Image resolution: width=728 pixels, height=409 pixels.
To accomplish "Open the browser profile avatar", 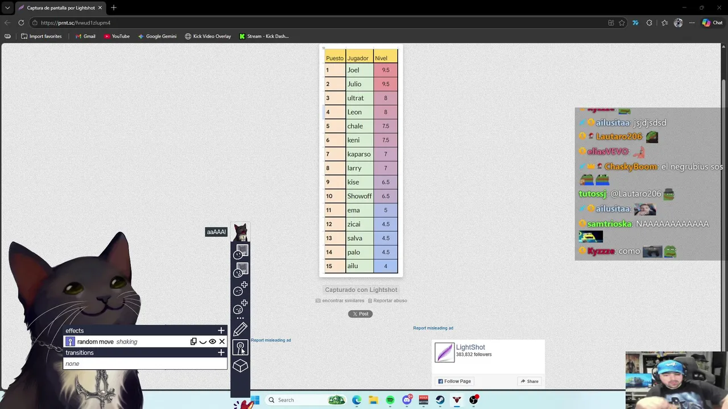I will coord(678,23).
